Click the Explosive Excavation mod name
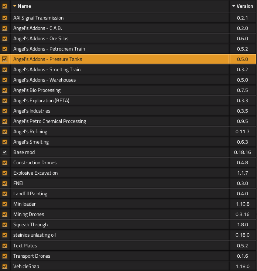This screenshot has width=257, height=271. point(35,173)
